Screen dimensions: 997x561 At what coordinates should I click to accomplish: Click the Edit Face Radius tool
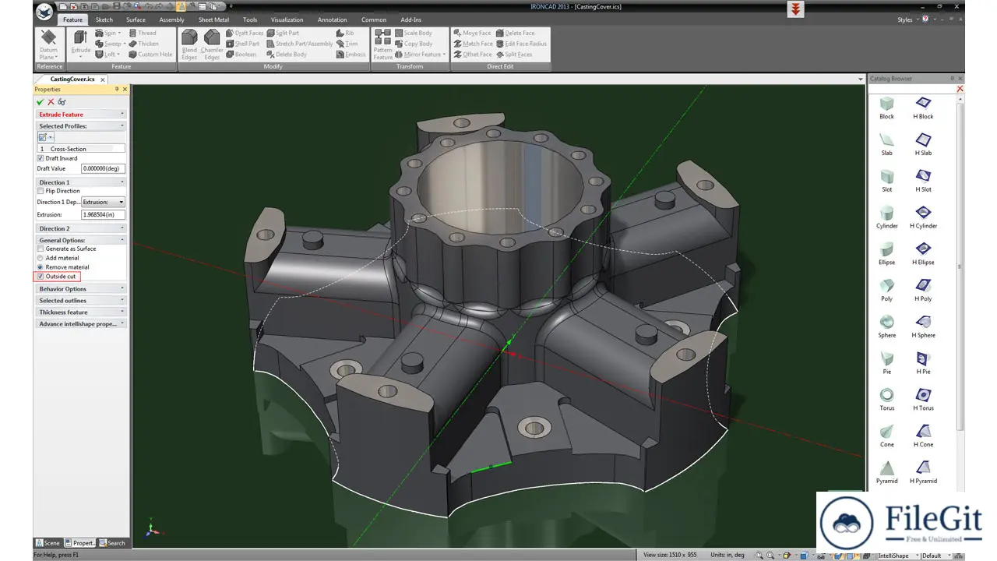tap(521, 44)
